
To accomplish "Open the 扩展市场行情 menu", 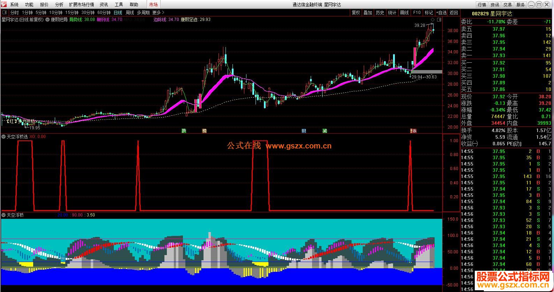I will coord(82,5).
